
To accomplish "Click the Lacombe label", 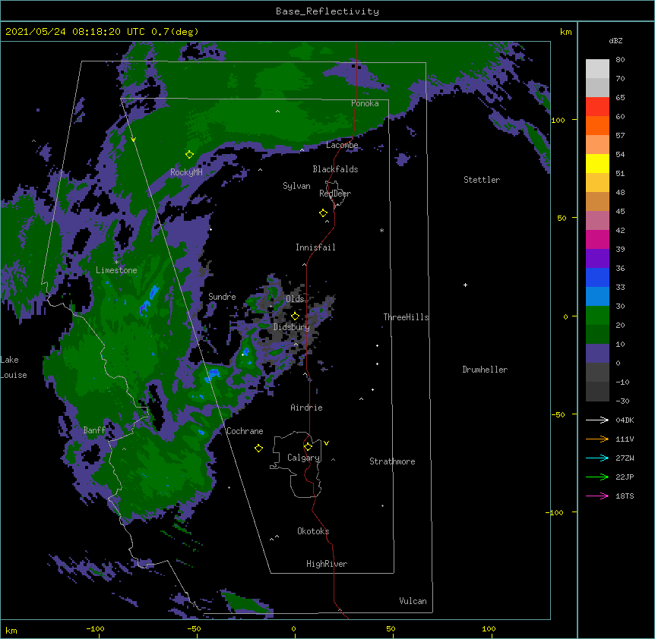I will (342, 145).
